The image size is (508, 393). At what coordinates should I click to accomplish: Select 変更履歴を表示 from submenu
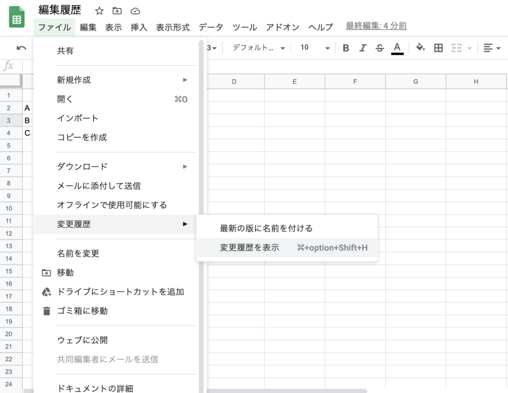click(x=250, y=247)
